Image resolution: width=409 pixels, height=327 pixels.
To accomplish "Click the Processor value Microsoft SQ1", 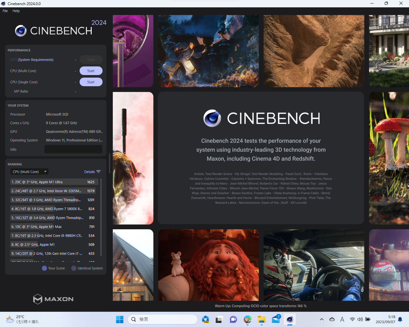I will (57, 114).
